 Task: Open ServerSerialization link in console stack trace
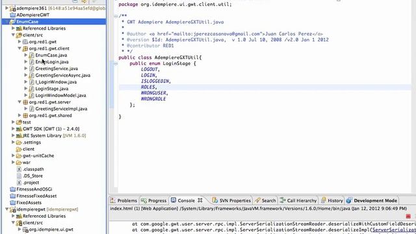(x=394, y=229)
